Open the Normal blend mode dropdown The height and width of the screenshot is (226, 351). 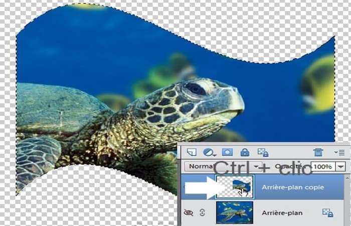coord(224,167)
